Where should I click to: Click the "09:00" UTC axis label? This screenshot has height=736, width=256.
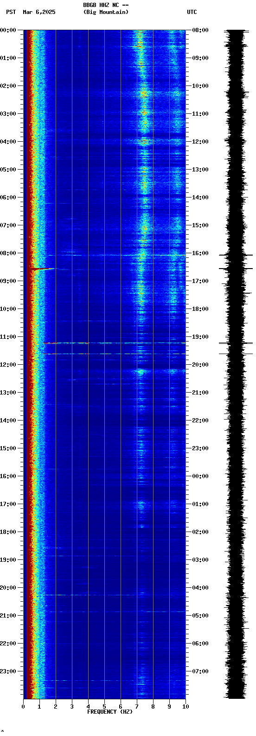point(200,58)
